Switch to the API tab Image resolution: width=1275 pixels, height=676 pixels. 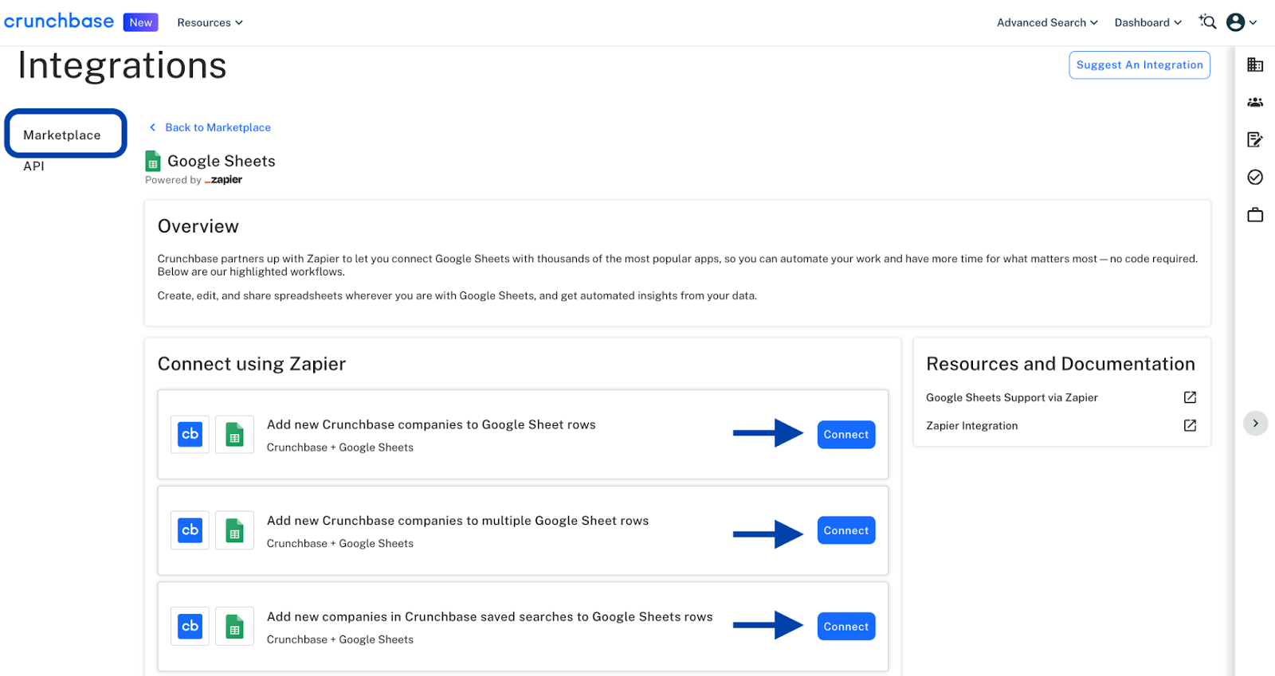33,166
